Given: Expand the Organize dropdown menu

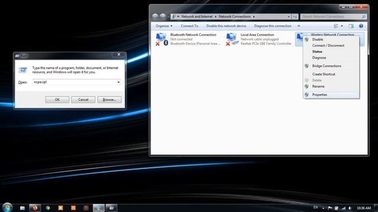Looking at the screenshot, I should (x=164, y=26).
